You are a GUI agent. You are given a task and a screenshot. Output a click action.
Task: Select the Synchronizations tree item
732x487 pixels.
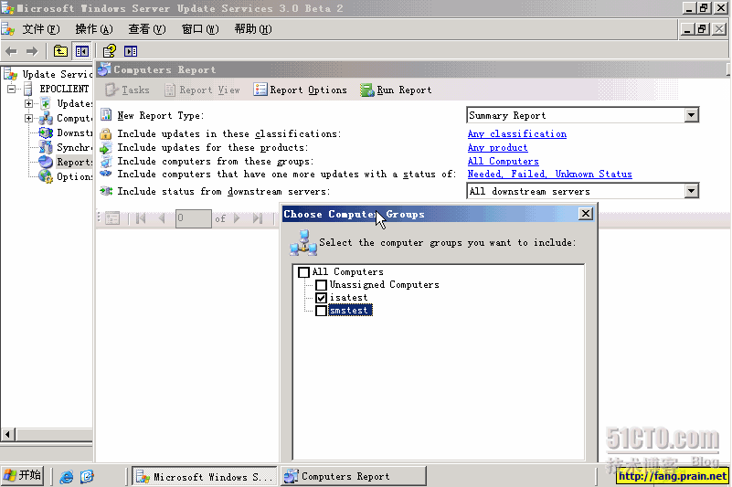point(74,147)
